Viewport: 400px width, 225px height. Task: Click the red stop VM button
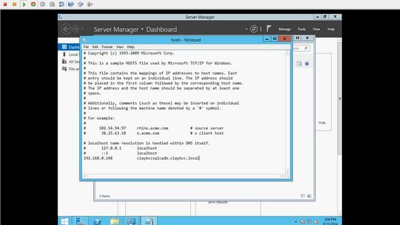(5, 4)
